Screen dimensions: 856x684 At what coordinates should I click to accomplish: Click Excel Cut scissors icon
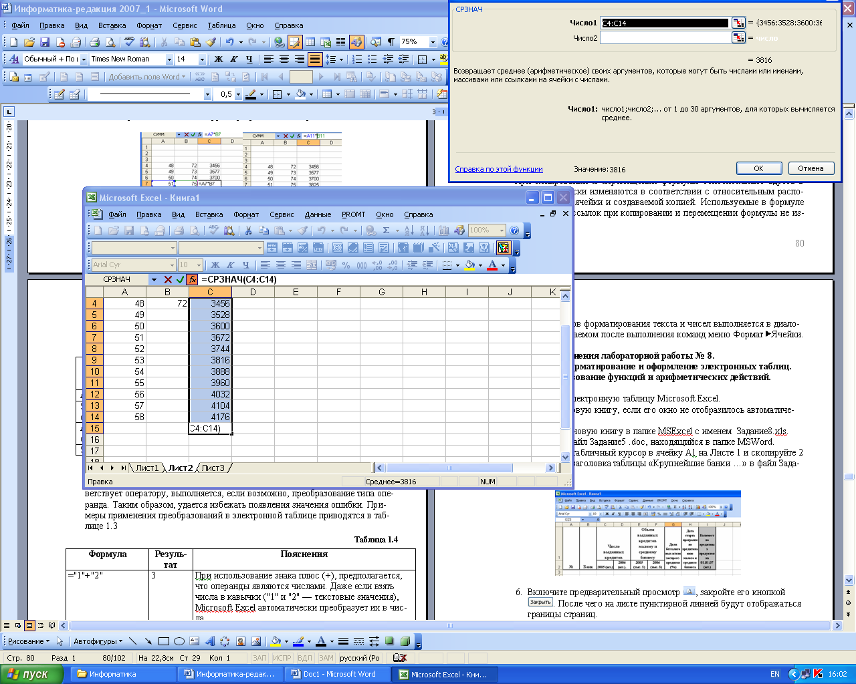(x=248, y=230)
